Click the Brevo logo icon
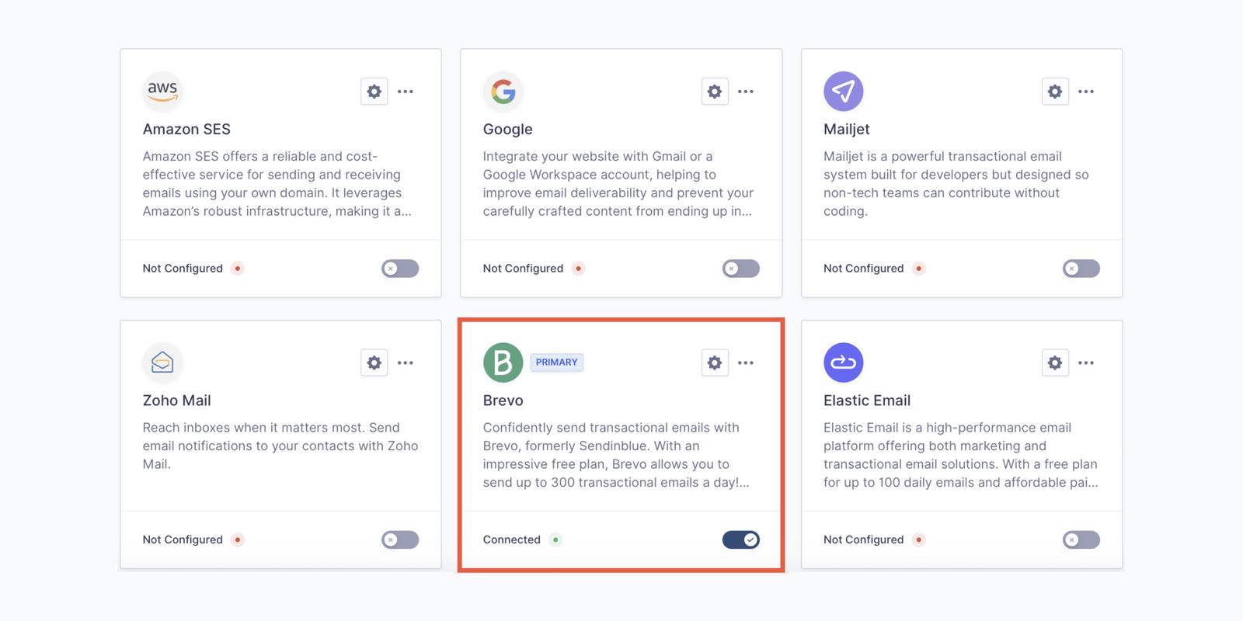Image resolution: width=1243 pixels, height=621 pixels. tap(503, 363)
